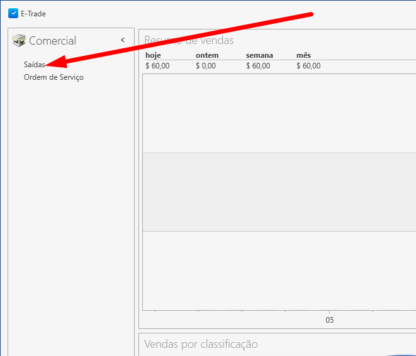Viewport: 416px width, 356px height.
Task: Click the Comercial box icon
Action: 19,41
